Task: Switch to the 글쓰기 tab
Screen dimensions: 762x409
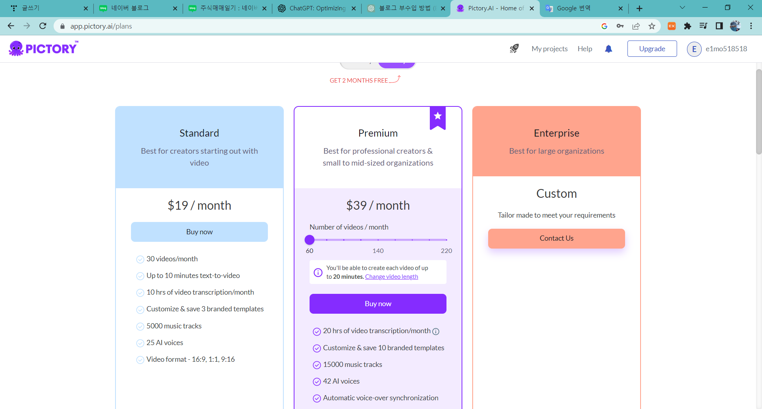Action: (x=48, y=8)
